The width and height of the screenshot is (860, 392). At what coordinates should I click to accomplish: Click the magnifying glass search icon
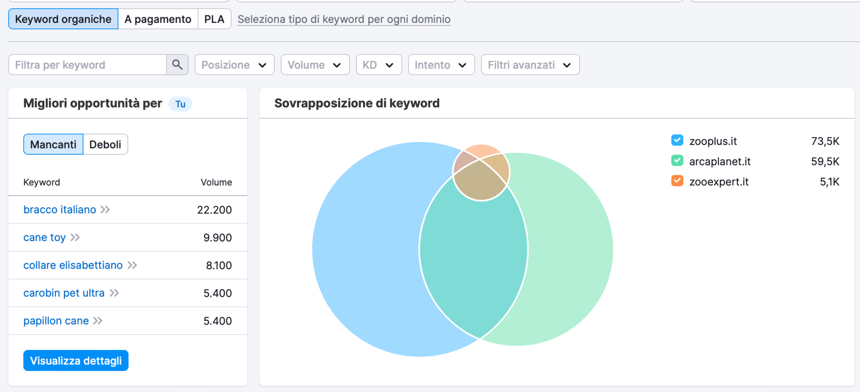pos(177,65)
